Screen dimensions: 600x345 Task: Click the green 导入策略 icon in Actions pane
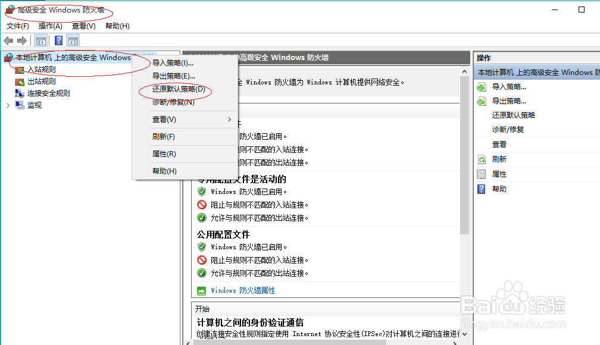pos(482,87)
